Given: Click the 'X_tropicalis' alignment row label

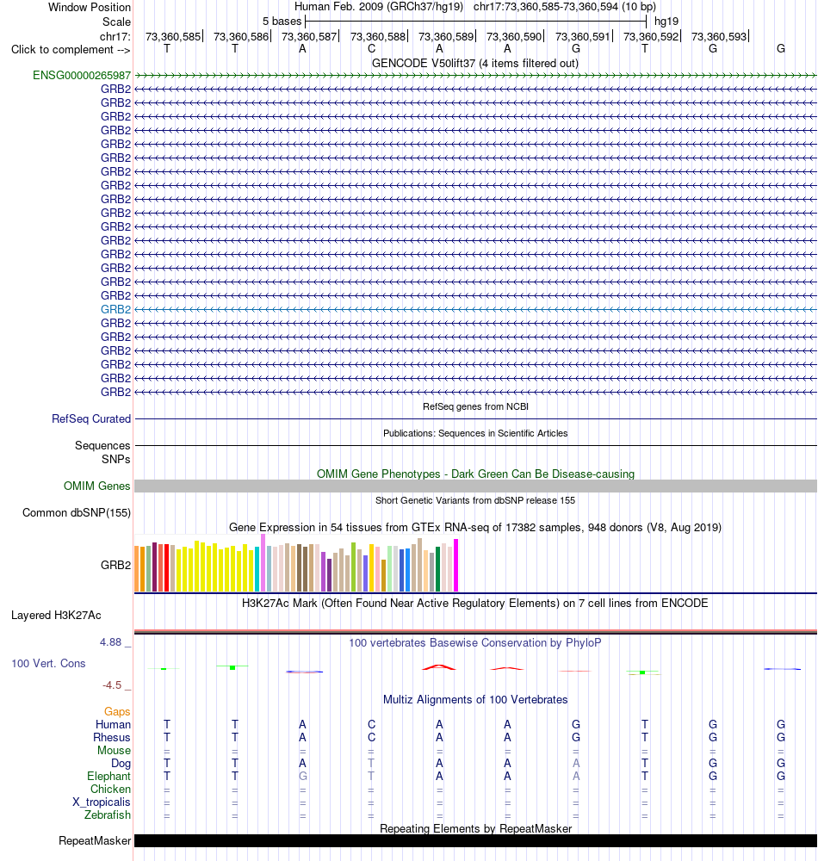Looking at the screenshot, I should (102, 802).
